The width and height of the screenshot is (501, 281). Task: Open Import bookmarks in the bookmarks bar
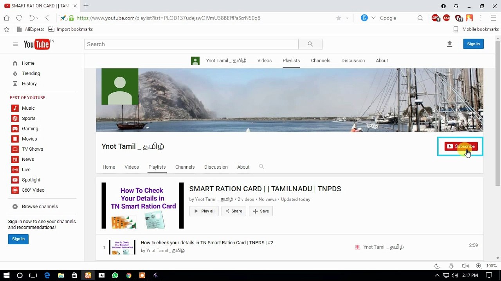point(70,29)
